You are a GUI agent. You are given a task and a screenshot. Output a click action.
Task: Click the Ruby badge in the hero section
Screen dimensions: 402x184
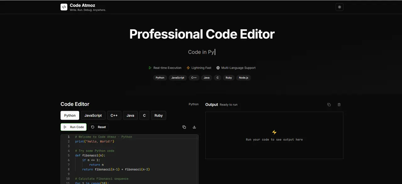coord(229,78)
